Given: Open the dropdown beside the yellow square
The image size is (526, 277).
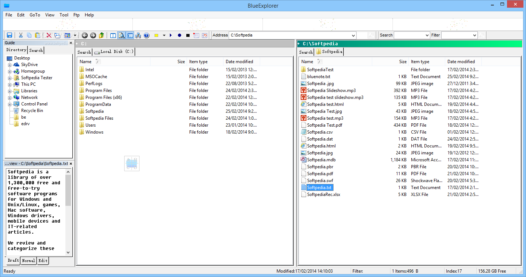Looking at the screenshot, I should [x=164, y=35].
